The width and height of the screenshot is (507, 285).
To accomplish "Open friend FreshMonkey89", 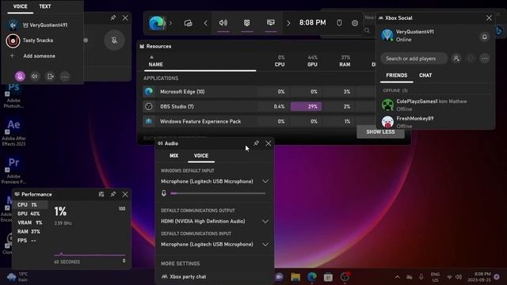I will 435,122.
